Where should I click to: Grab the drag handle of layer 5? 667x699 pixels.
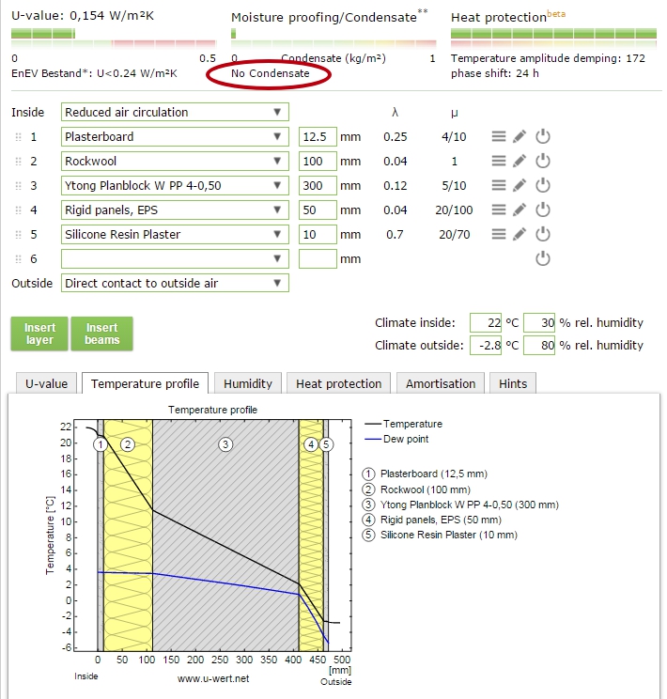(x=18, y=235)
